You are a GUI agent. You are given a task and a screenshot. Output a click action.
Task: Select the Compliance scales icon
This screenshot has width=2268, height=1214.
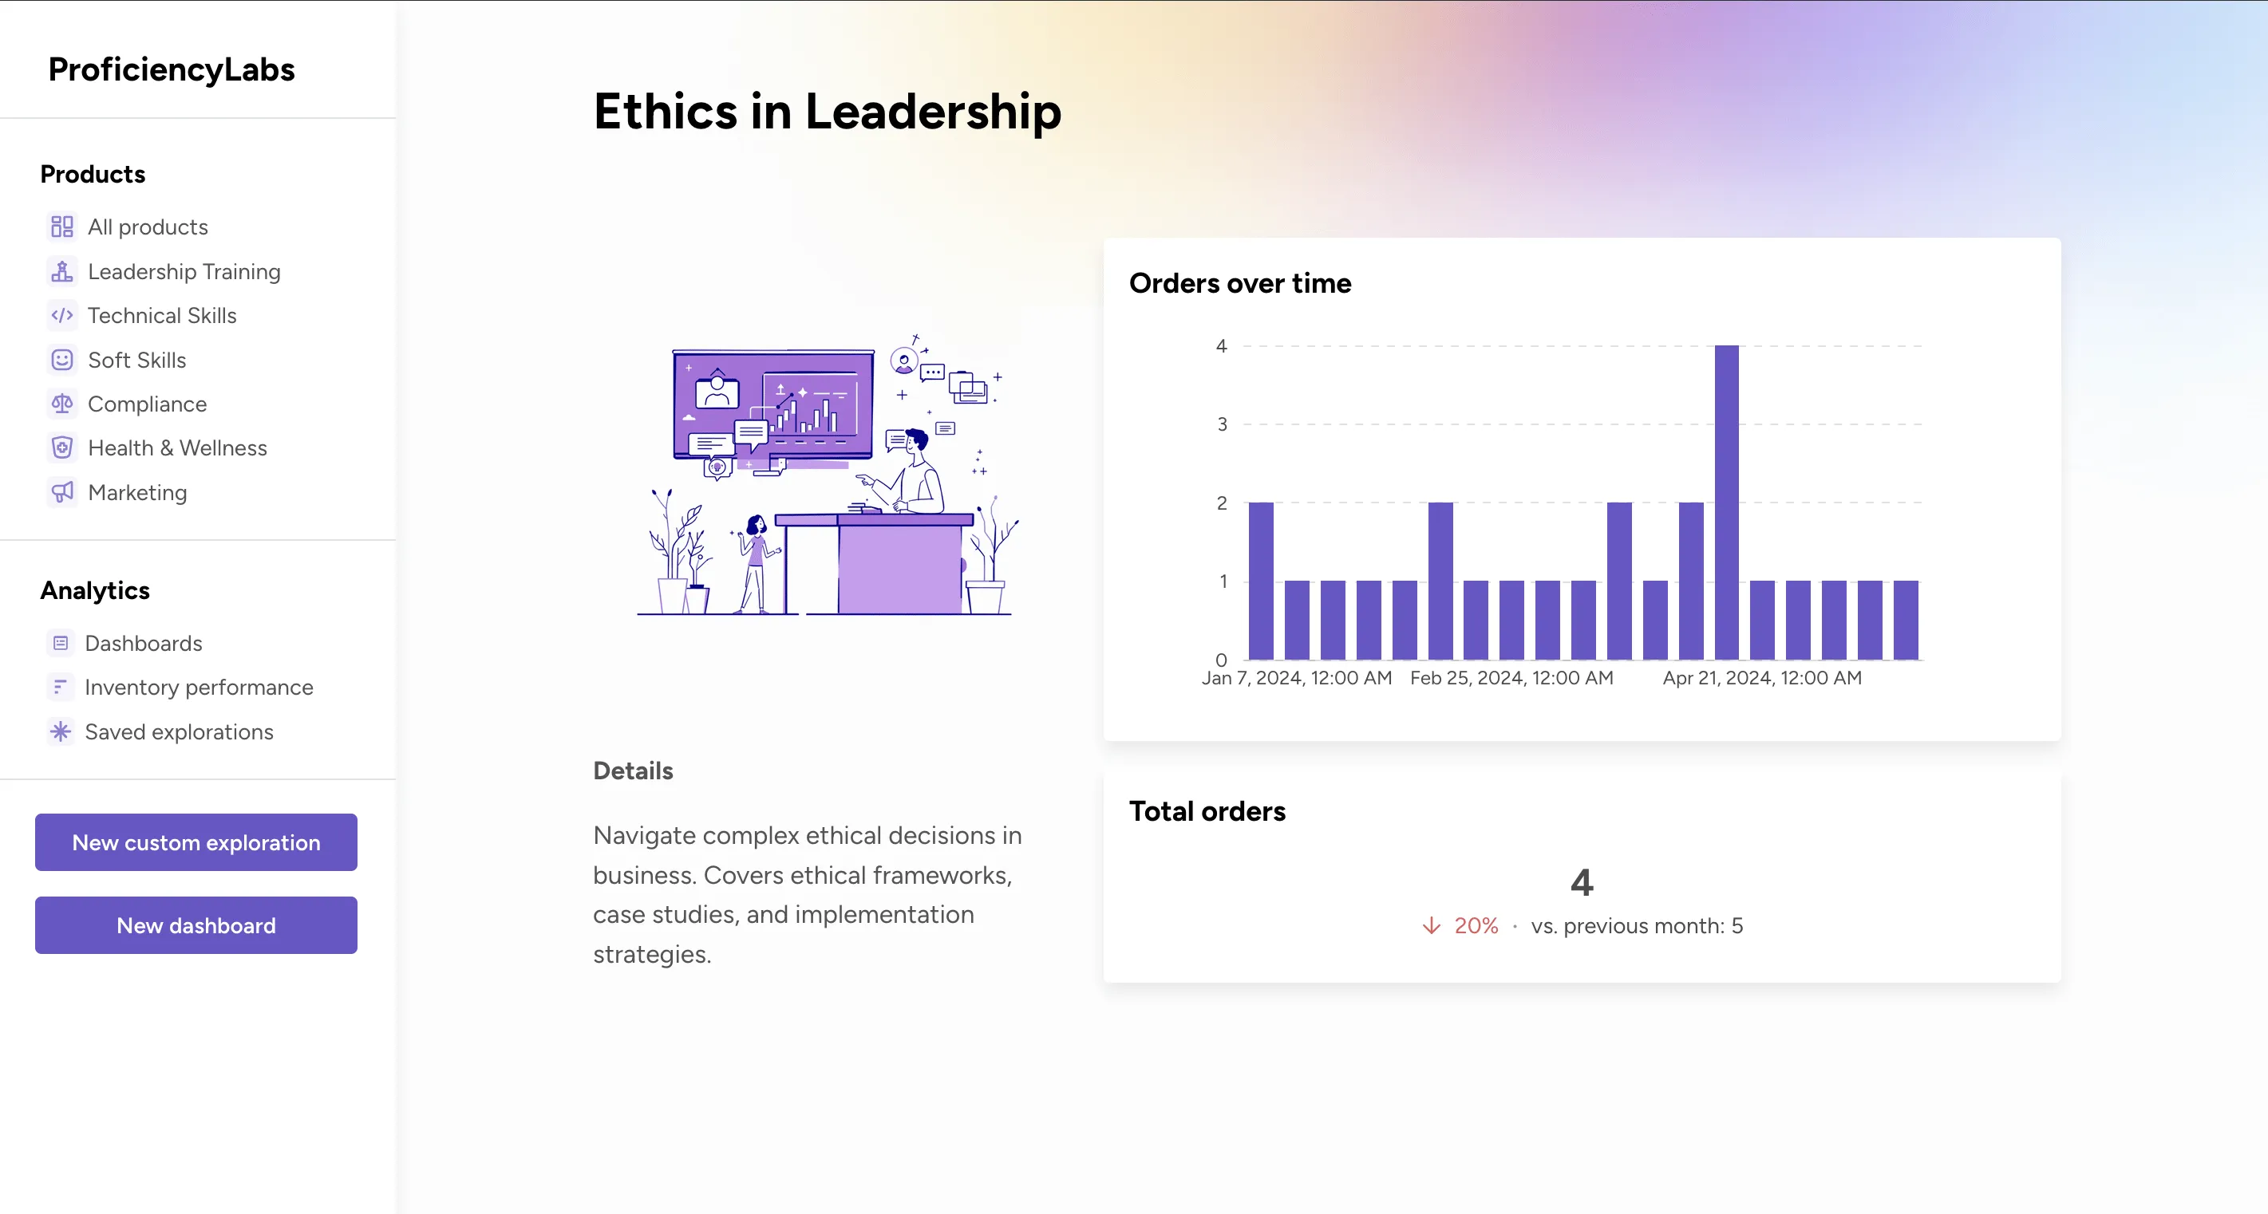point(61,404)
